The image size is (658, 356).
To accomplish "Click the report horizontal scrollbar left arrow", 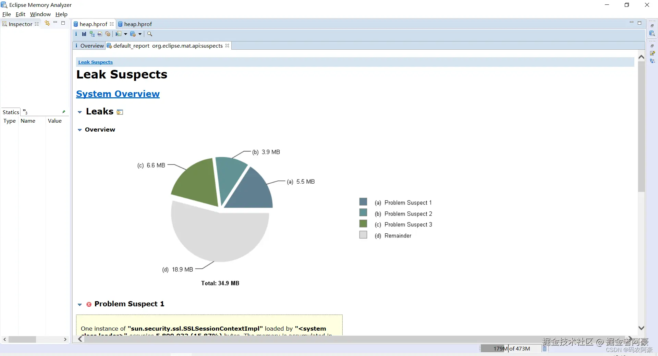I will point(80,339).
